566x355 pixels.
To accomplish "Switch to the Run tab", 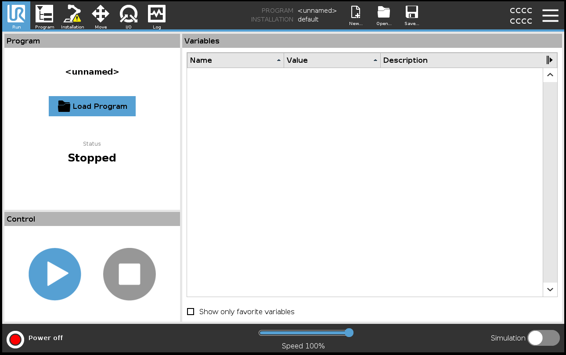I will click(16, 16).
